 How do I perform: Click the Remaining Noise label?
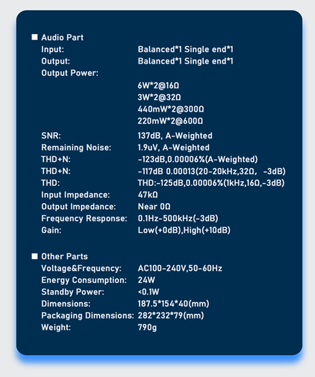coord(76,148)
